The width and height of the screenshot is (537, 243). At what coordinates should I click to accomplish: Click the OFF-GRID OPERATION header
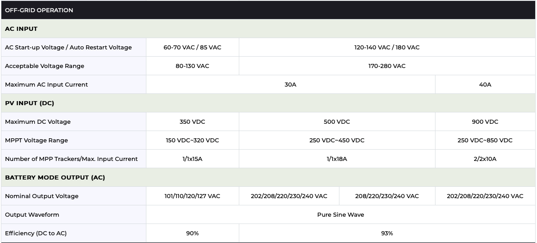[39, 10]
